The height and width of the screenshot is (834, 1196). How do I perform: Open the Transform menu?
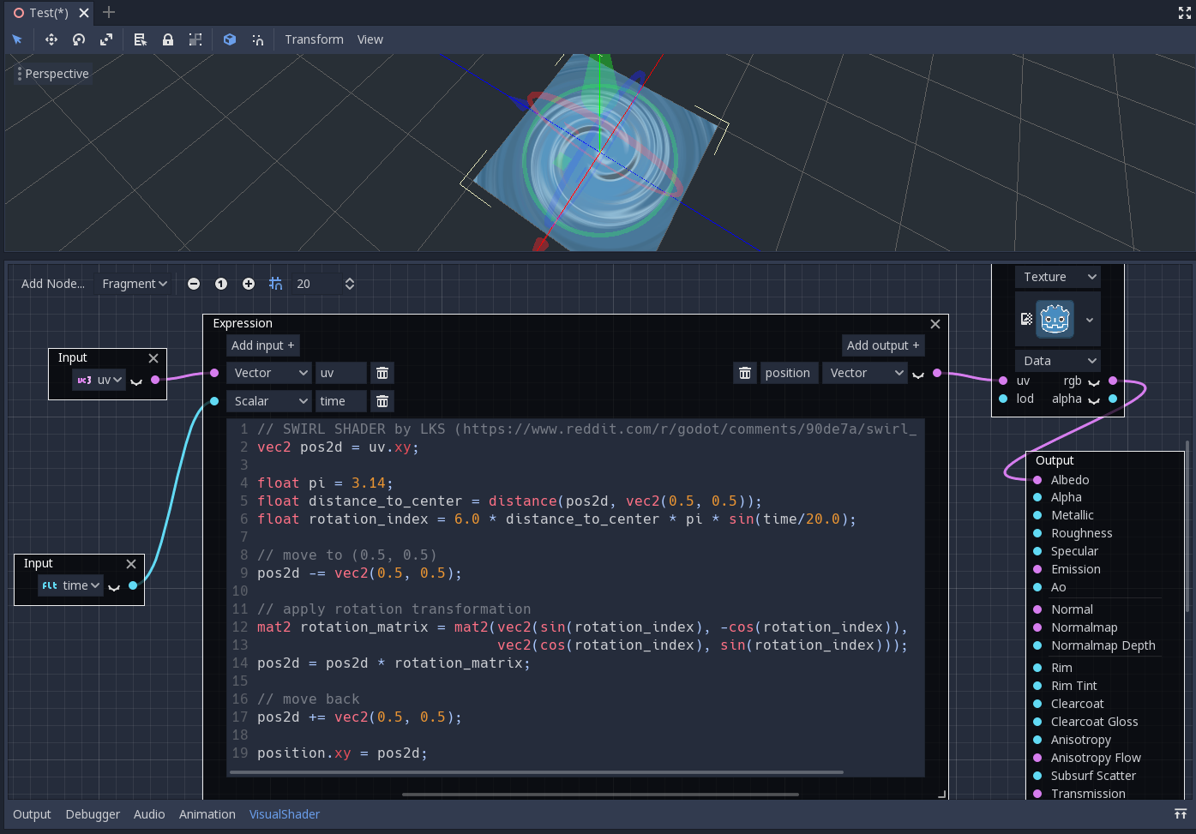click(314, 39)
